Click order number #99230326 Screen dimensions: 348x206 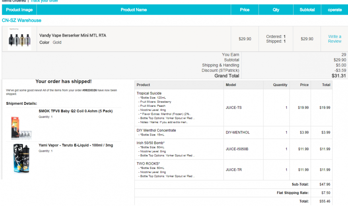pos(89,90)
